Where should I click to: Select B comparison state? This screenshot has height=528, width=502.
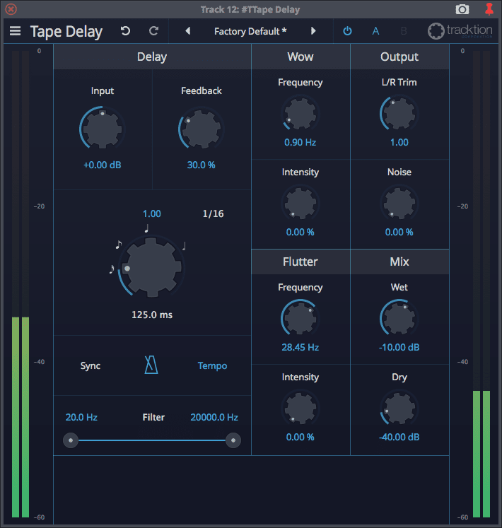tap(404, 31)
